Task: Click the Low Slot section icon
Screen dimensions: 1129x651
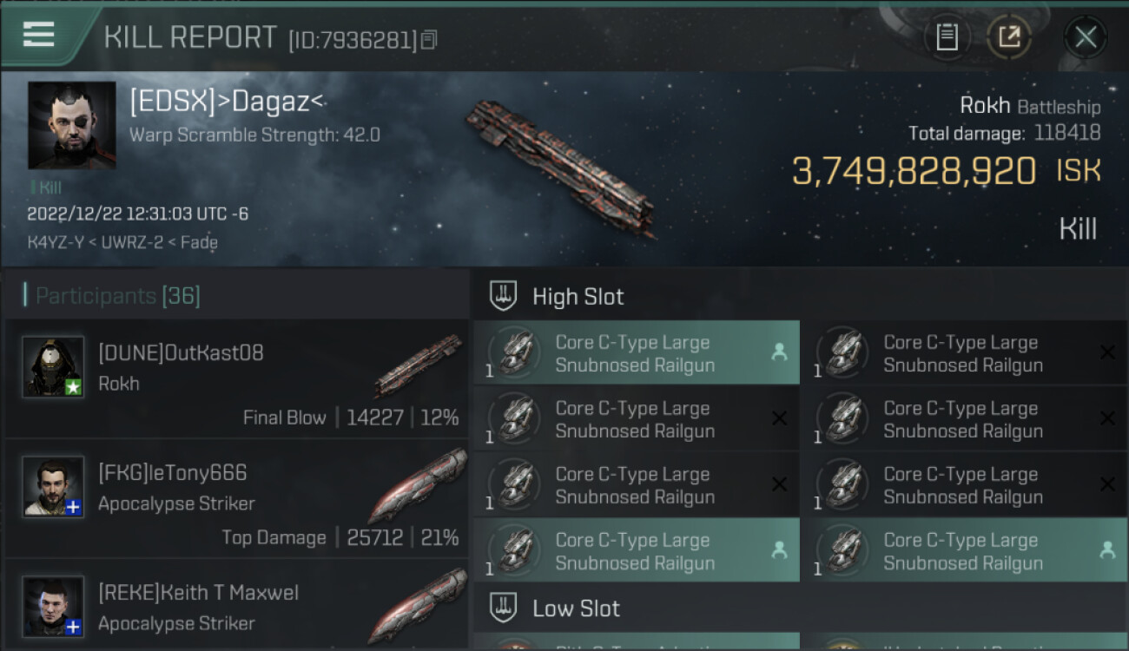Action: pyautogui.click(x=503, y=608)
